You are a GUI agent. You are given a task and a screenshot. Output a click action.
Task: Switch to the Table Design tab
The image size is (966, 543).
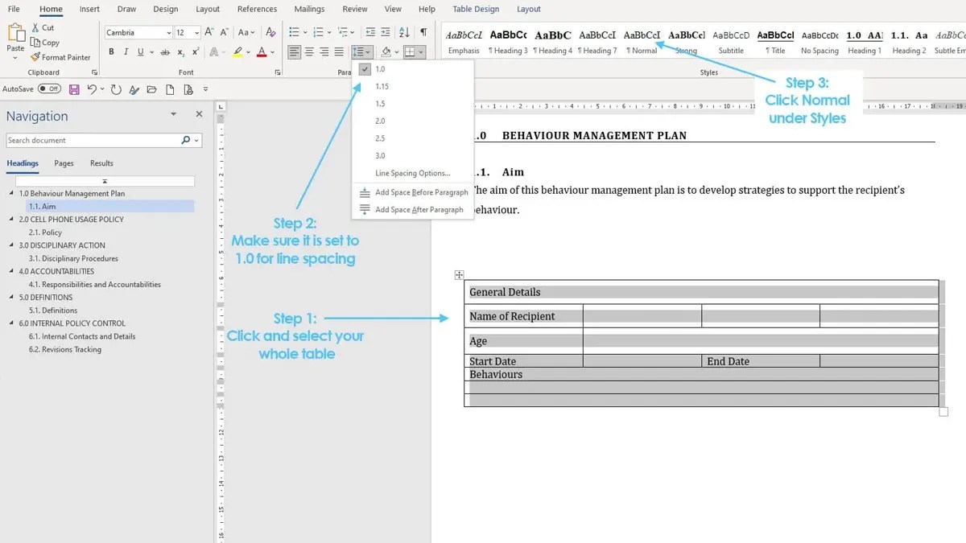tap(475, 9)
